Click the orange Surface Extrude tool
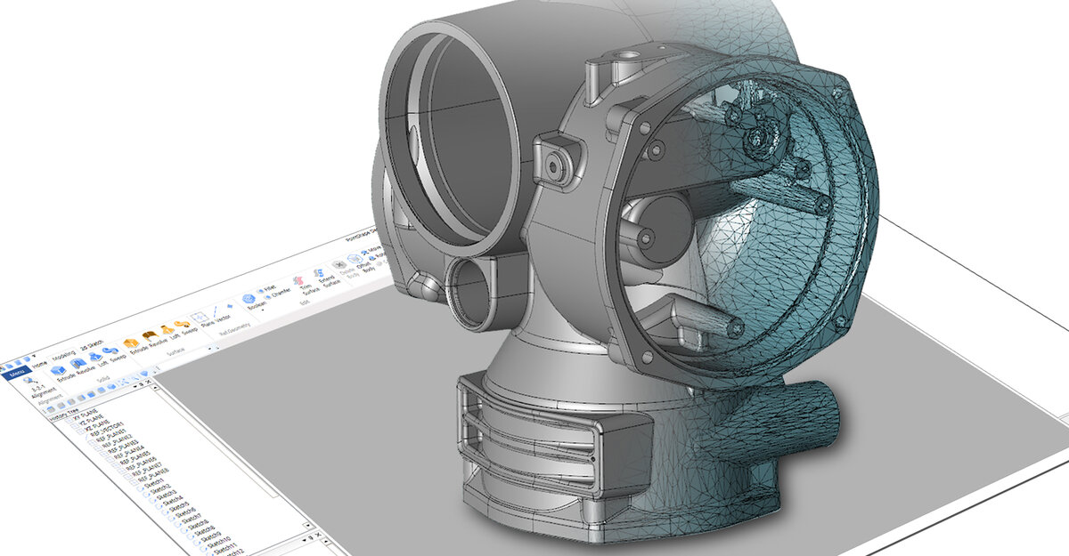 [x=135, y=347]
